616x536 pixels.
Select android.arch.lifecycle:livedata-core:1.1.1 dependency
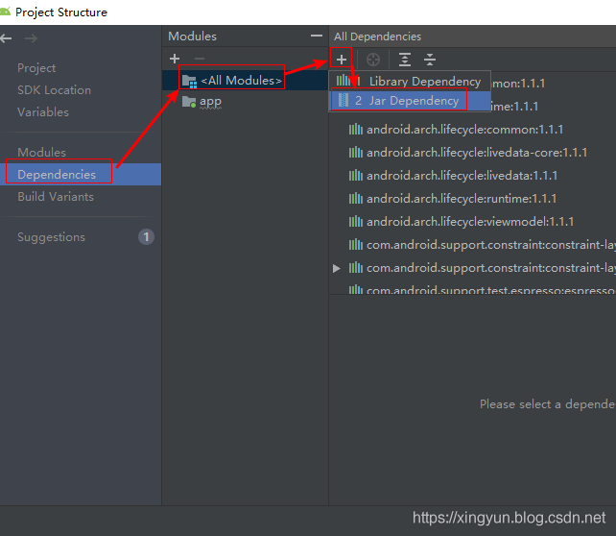pyautogui.click(x=476, y=153)
